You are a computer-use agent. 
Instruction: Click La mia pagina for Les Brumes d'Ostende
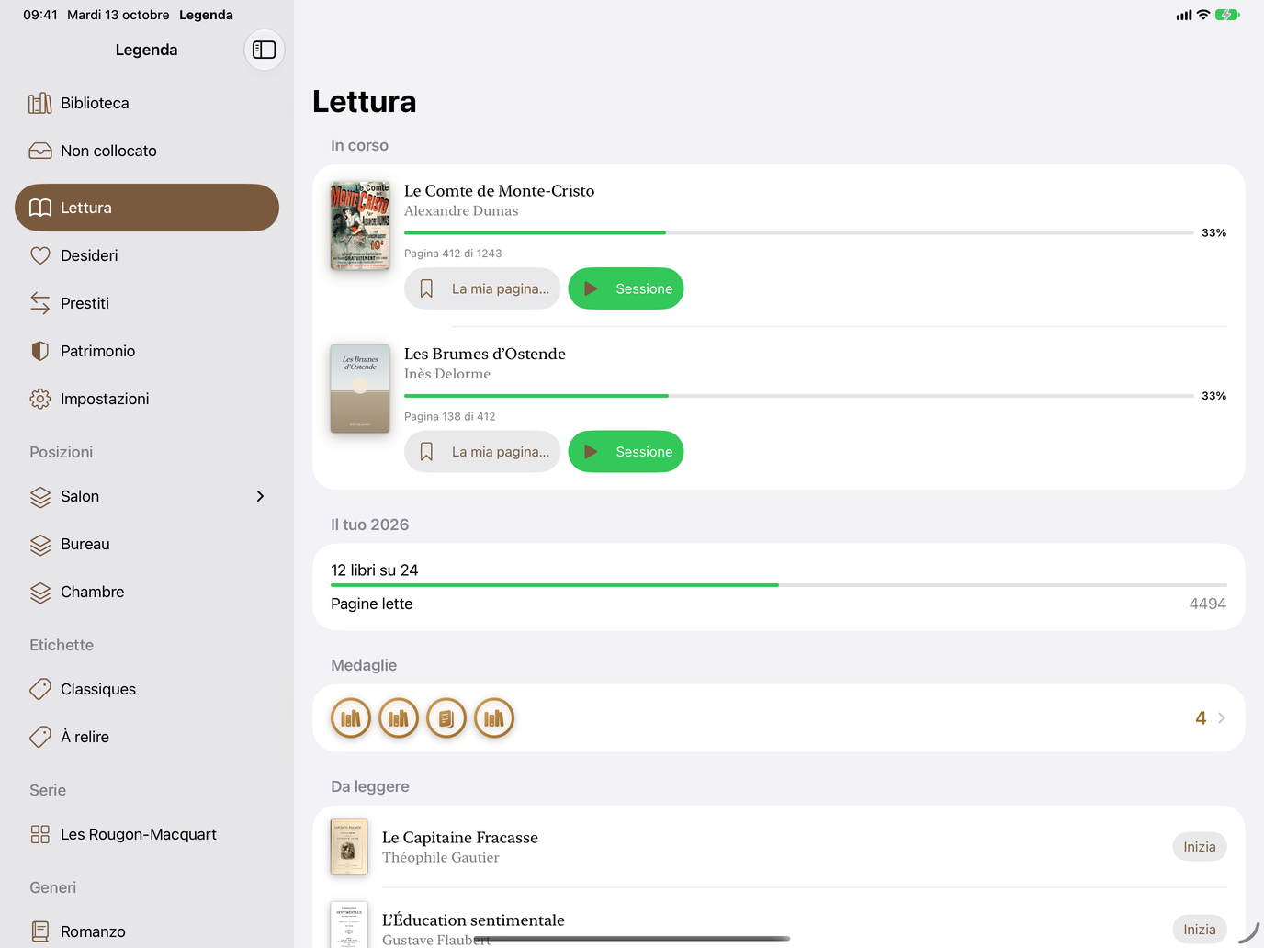482,452
